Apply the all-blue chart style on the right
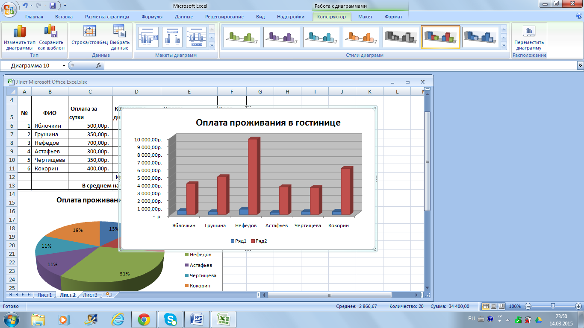The width and height of the screenshot is (584, 328). coord(481,37)
